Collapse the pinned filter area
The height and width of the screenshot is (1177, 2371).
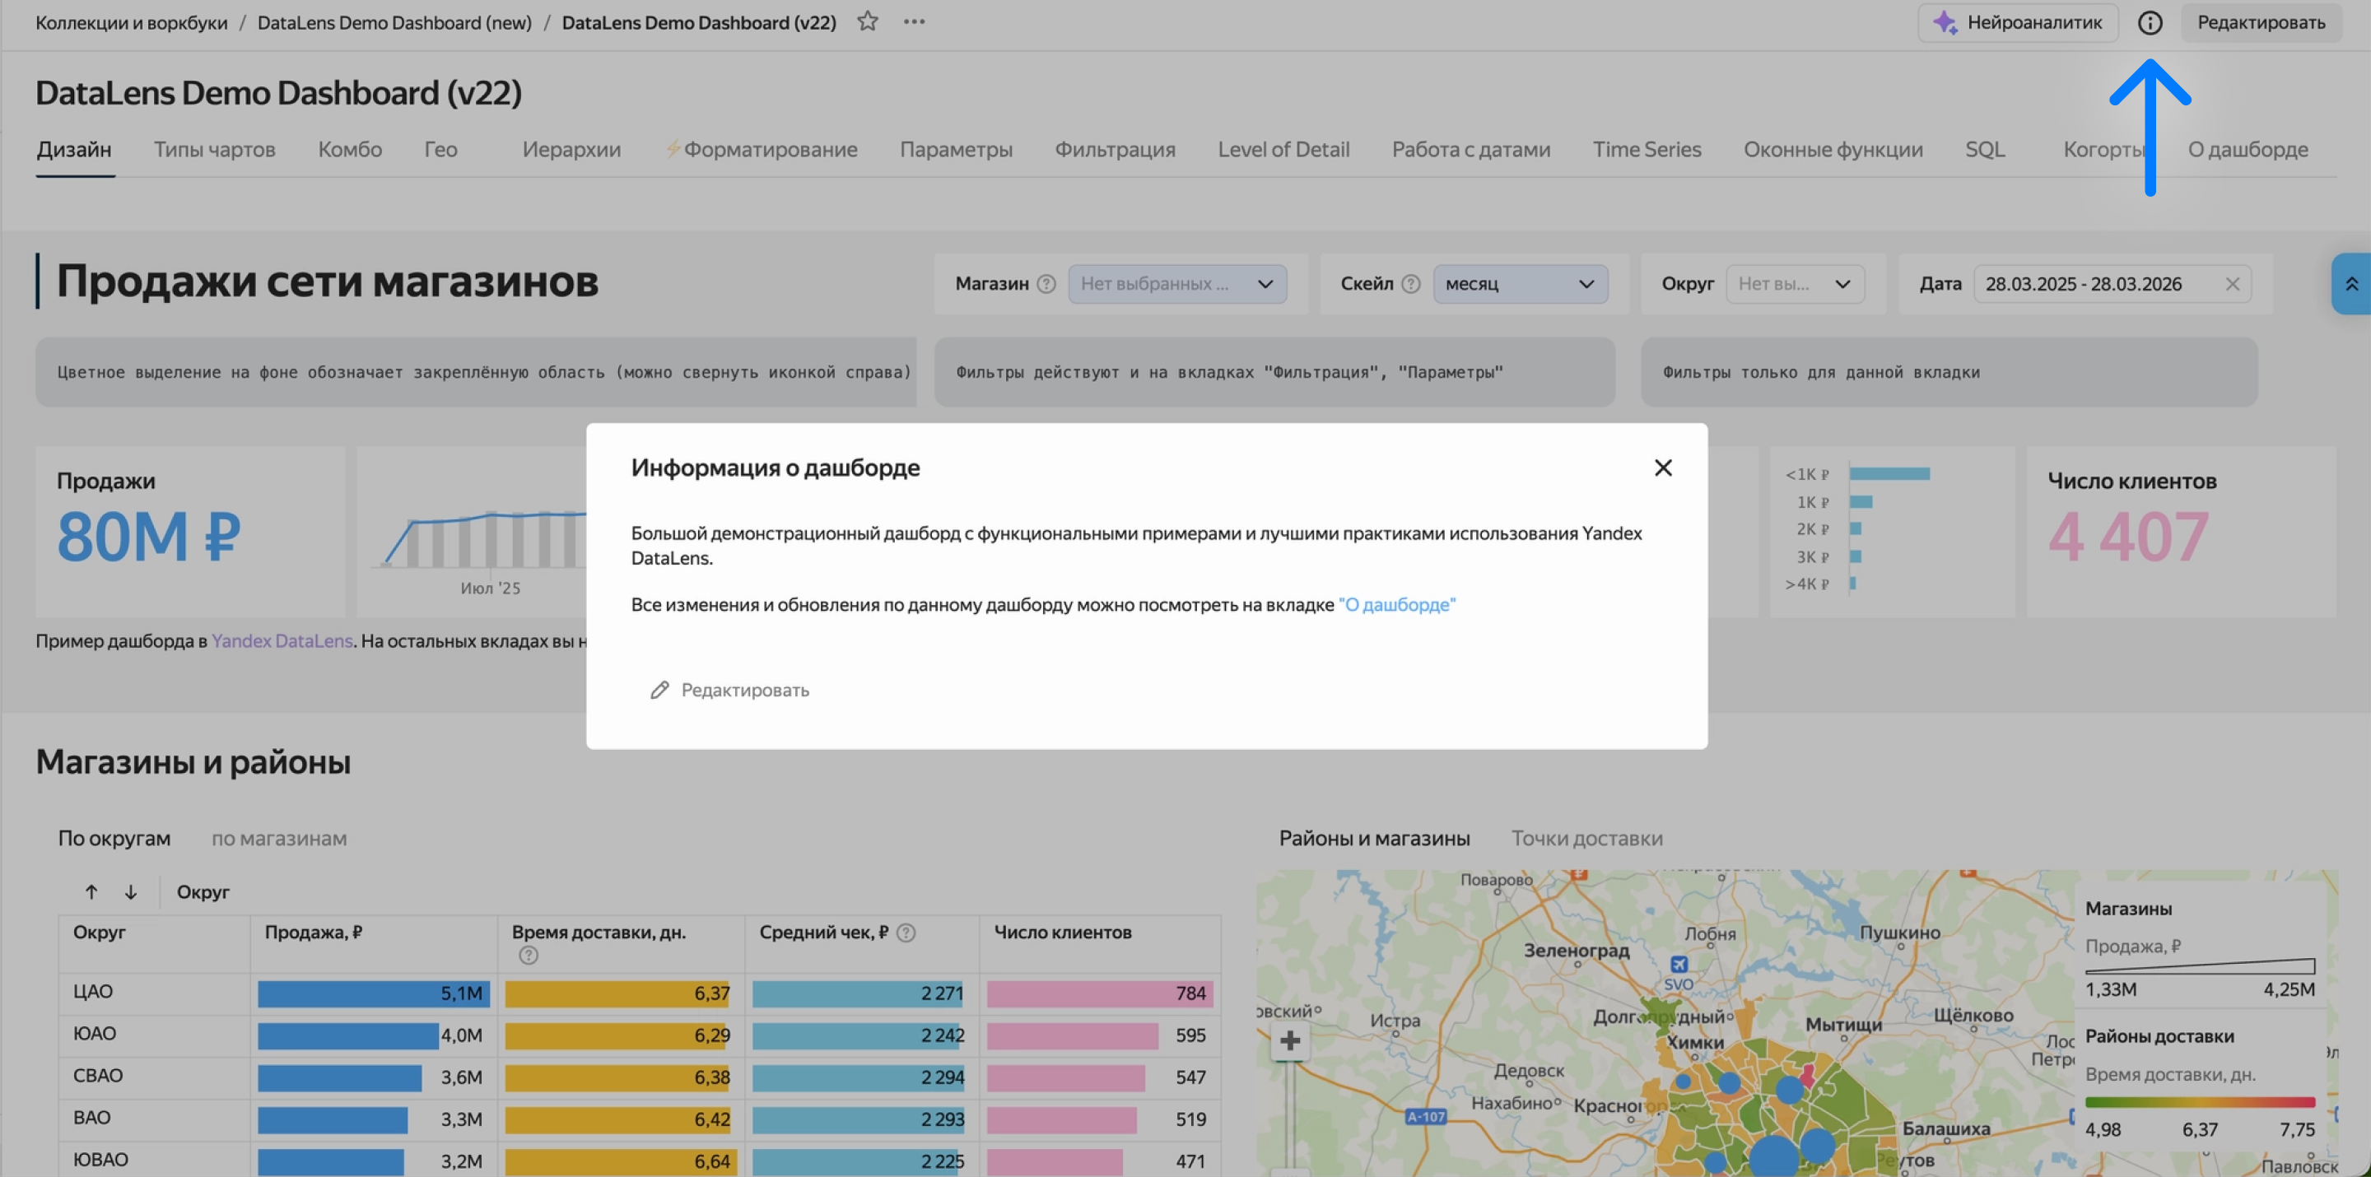(x=2350, y=283)
